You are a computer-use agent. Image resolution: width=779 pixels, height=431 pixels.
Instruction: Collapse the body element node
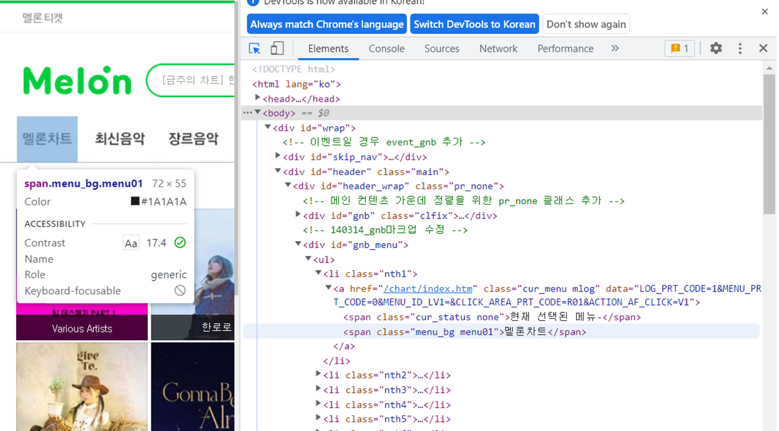(258, 113)
